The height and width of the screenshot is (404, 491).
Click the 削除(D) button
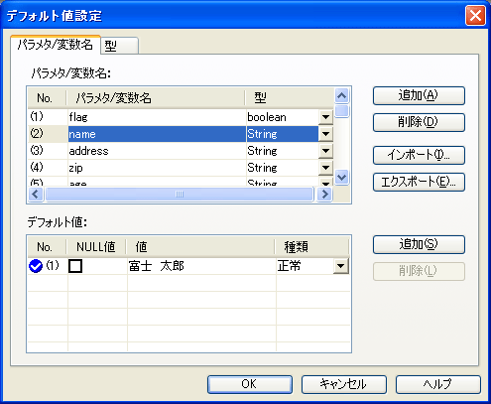coord(419,122)
